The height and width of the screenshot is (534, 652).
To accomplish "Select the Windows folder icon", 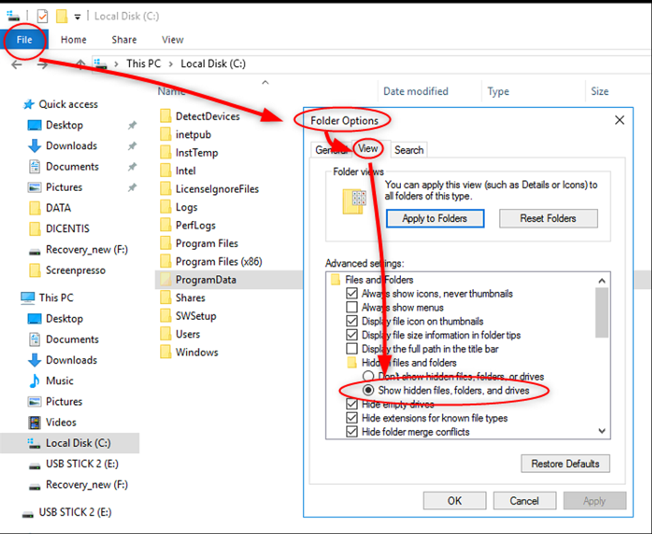I will click(x=166, y=352).
